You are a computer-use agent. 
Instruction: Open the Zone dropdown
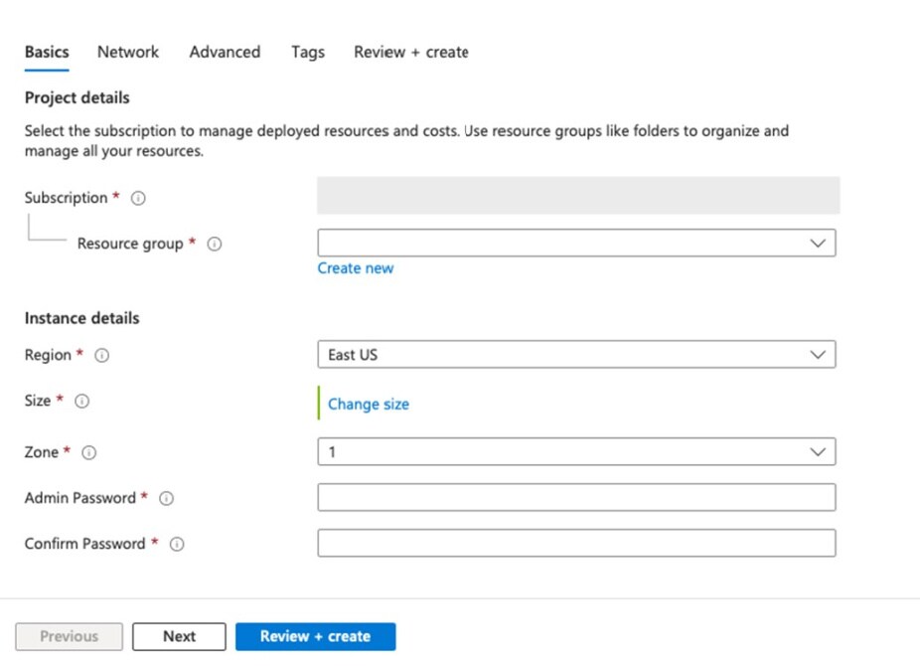(x=576, y=452)
